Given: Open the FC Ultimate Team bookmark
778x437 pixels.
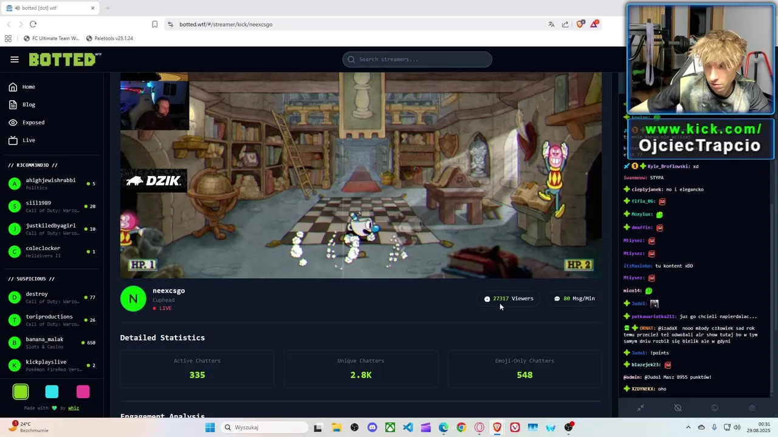Looking at the screenshot, I should tap(52, 38).
